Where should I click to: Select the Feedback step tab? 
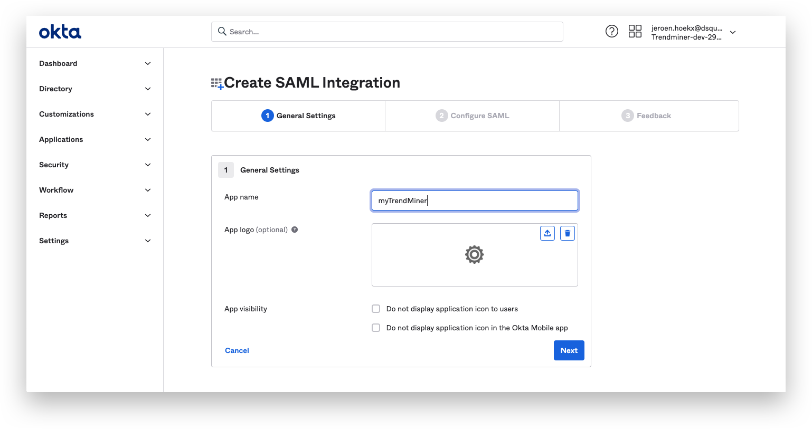pos(646,116)
